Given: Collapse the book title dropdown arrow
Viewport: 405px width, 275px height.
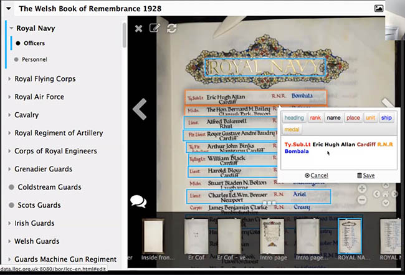Looking at the screenshot, I should pyautogui.click(x=9, y=9).
